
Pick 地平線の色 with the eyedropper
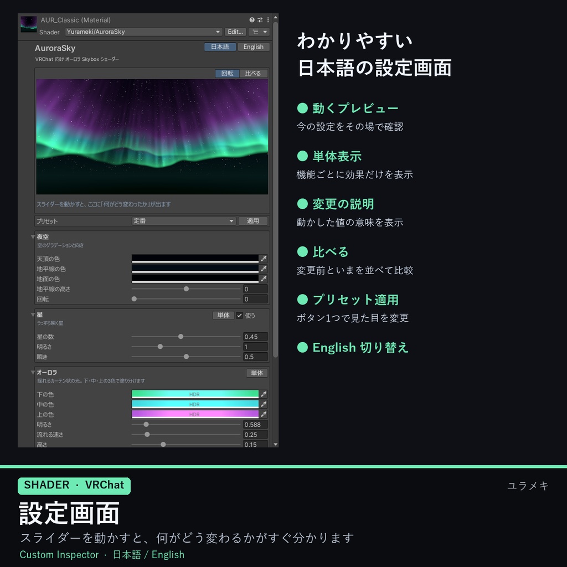[264, 269]
